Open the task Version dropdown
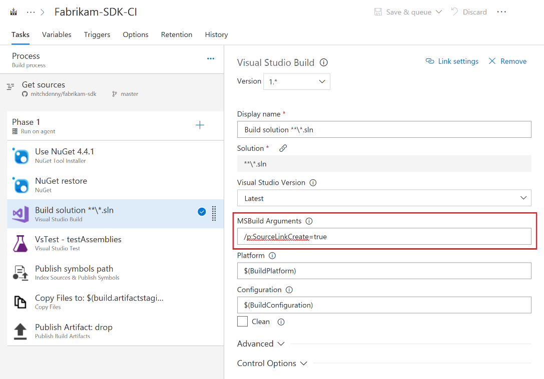The height and width of the screenshot is (379, 544). (x=297, y=82)
